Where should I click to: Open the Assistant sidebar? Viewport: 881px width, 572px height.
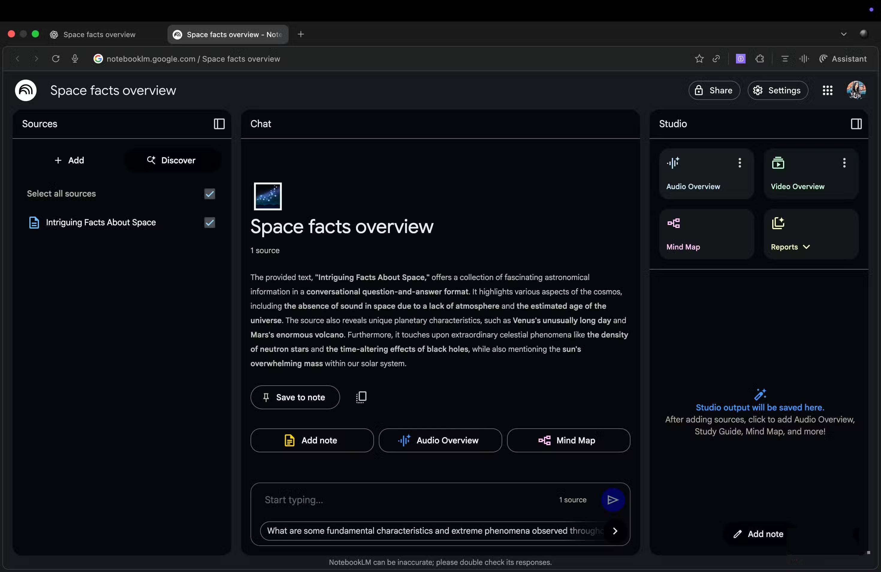pyautogui.click(x=843, y=59)
